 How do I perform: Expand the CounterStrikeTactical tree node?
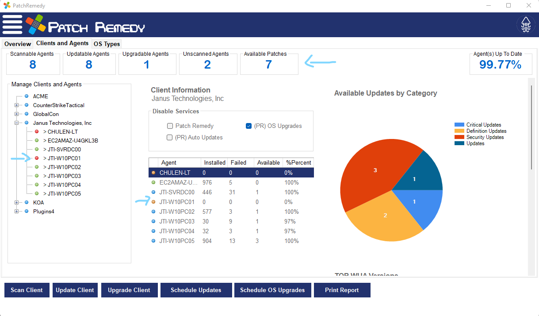click(x=16, y=105)
